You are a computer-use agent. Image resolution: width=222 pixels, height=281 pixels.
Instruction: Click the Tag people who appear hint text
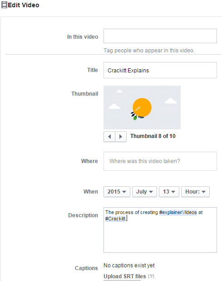[x=149, y=51]
